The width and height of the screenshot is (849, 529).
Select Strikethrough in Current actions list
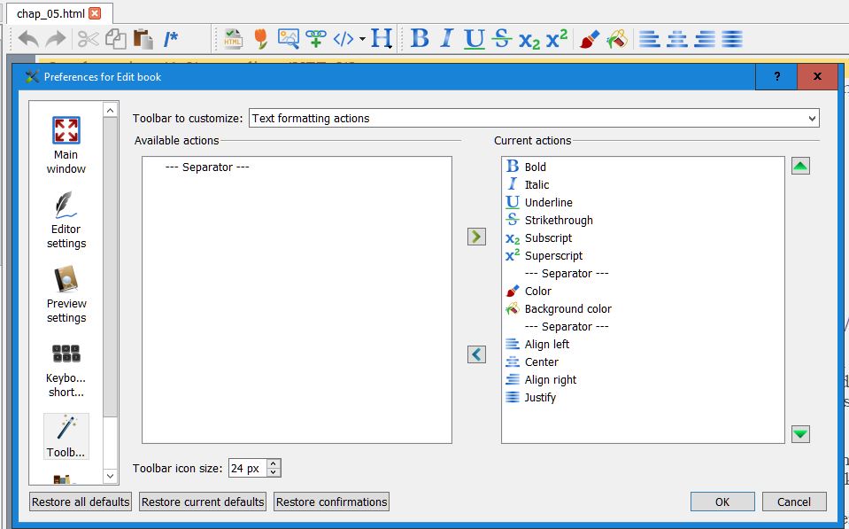pyautogui.click(x=643, y=220)
